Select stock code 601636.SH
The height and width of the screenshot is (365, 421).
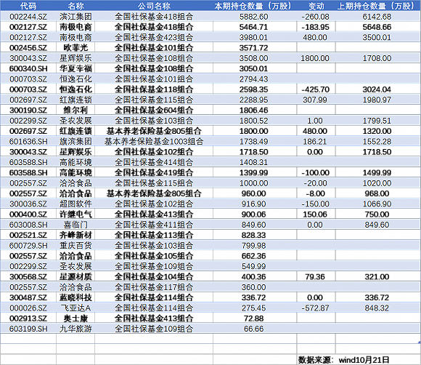click(28, 142)
